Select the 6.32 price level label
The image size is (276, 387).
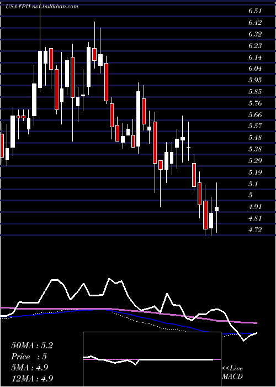click(255, 34)
